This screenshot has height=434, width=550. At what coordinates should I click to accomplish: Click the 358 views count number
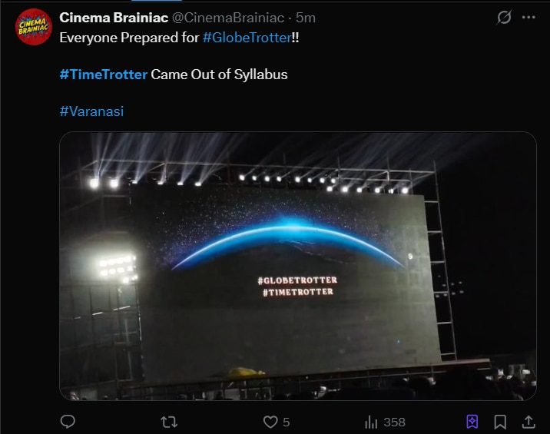click(x=394, y=422)
